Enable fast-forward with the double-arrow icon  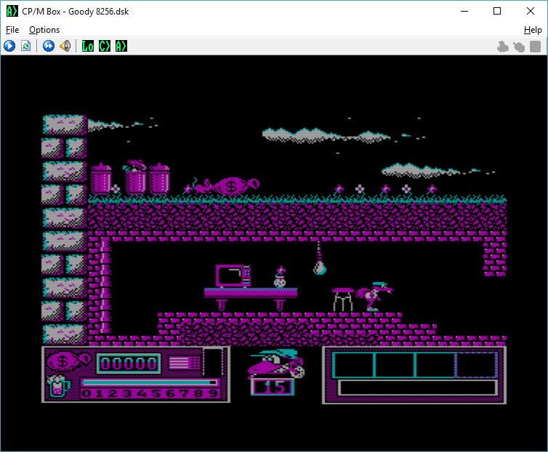tap(49, 46)
